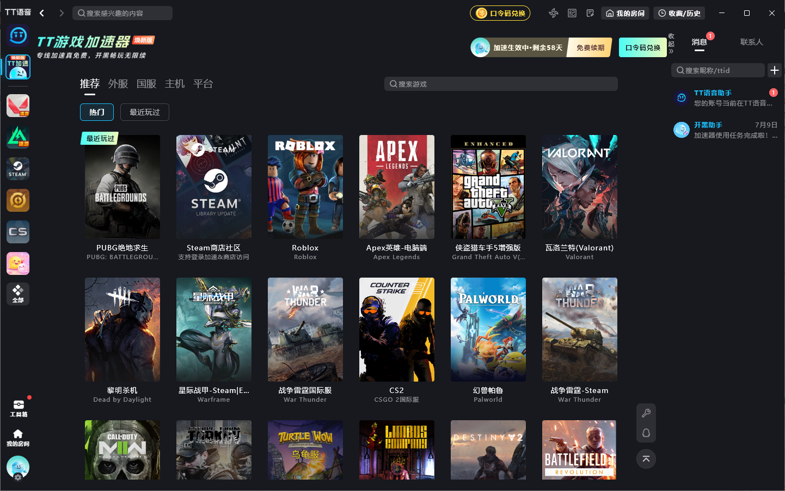Switch to the 外服 tab
This screenshot has height=491, width=785.
tap(118, 84)
